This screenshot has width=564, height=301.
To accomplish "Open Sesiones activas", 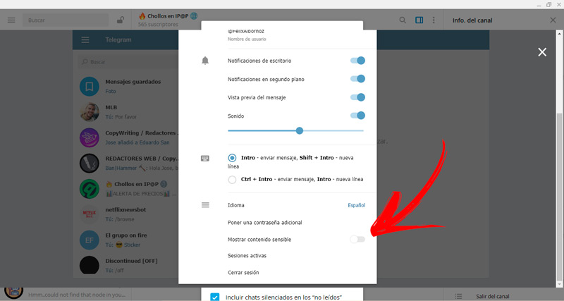I will click(247, 256).
